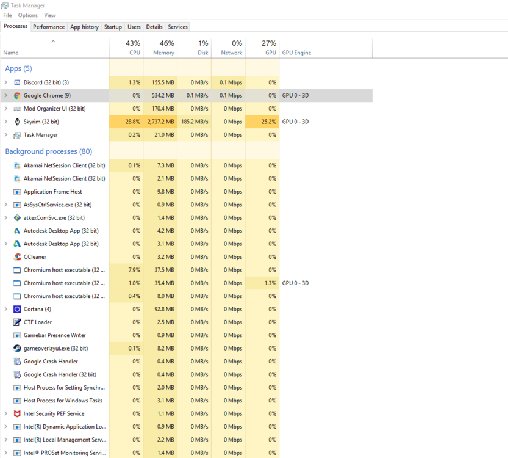The image size is (508, 458).
Task: Click the Intel(R) Dynamic Application Loader icon
Action: point(17,427)
